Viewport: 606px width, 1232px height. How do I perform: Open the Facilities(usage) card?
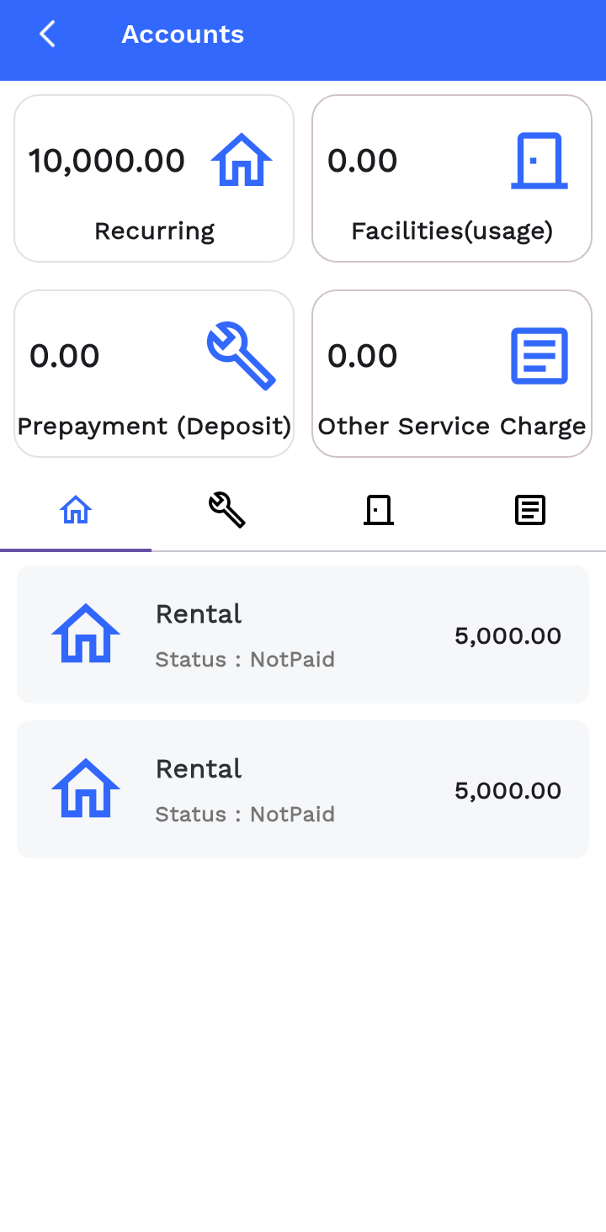(x=452, y=178)
